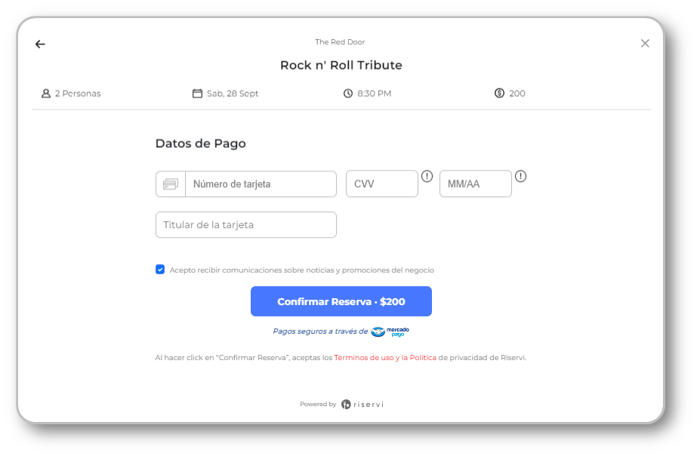Click the 8:30 PM time text
697x456 pixels.
374,94
